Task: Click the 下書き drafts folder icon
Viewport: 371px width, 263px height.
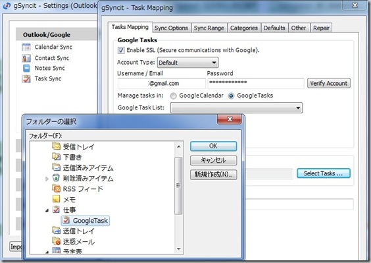Action: 57,156
